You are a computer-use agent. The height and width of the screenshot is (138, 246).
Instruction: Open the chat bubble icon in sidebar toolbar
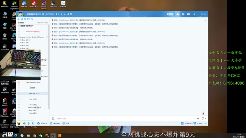coord(22,19)
